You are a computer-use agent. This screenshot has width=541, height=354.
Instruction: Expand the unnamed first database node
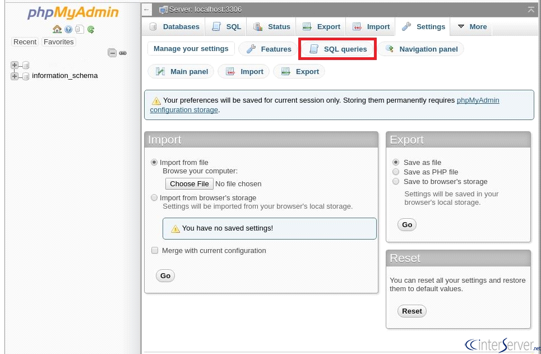(x=15, y=65)
